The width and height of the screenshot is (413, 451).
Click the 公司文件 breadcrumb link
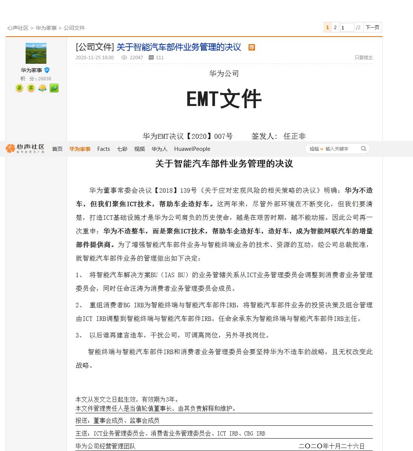[74, 28]
